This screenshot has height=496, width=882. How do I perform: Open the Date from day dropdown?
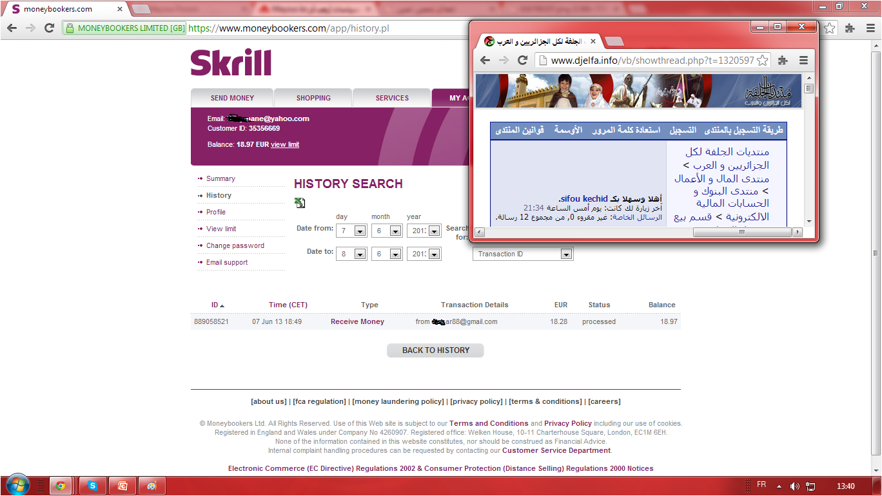(x=351, y=231)
